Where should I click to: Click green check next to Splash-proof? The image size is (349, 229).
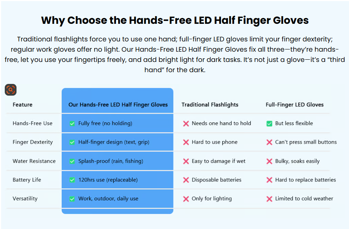click(x=72, y=161)
